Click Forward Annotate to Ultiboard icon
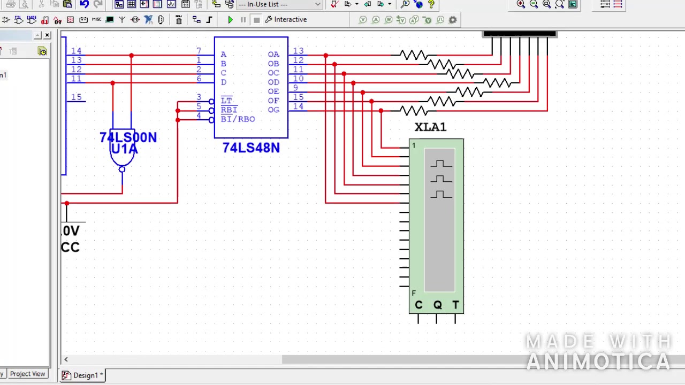The height and width of the screenshot is (385, 685). point(380,4)
